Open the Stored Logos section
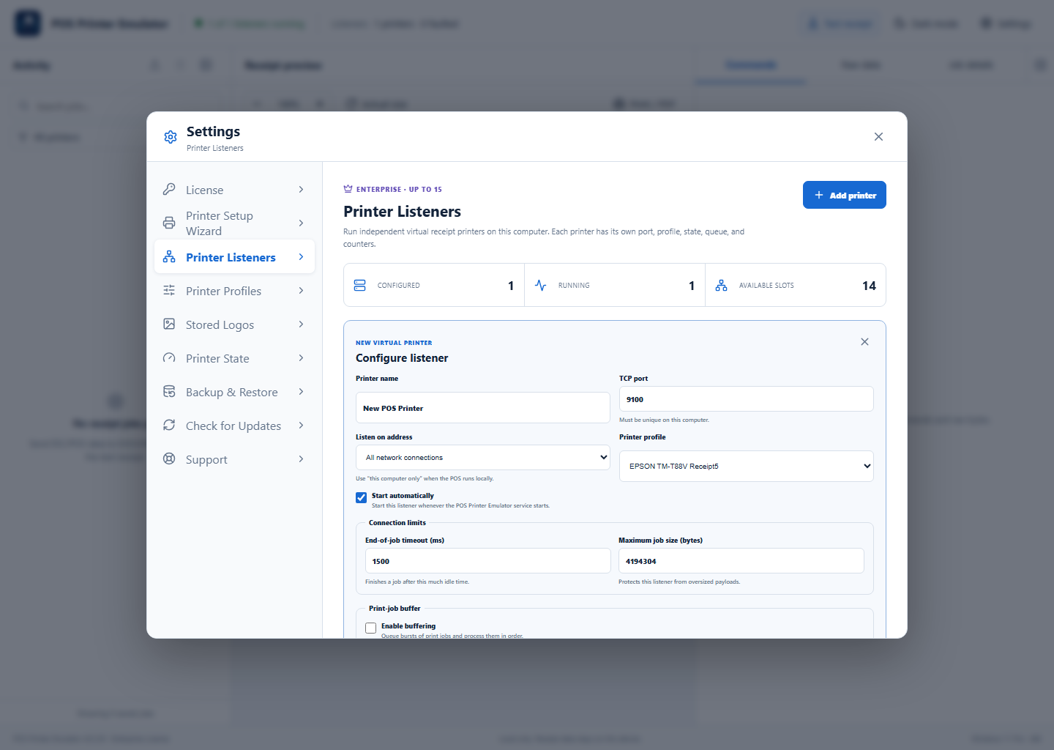 tap(234, 324)
